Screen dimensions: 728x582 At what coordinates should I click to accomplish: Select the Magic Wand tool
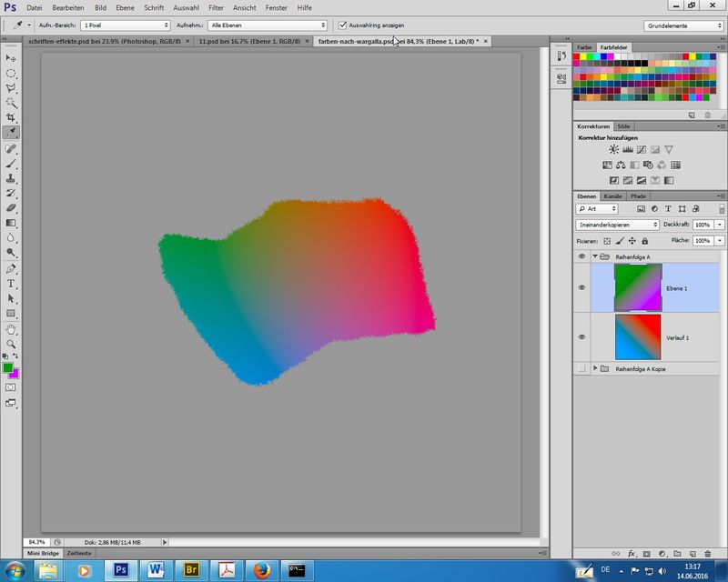tap(11, 103)
